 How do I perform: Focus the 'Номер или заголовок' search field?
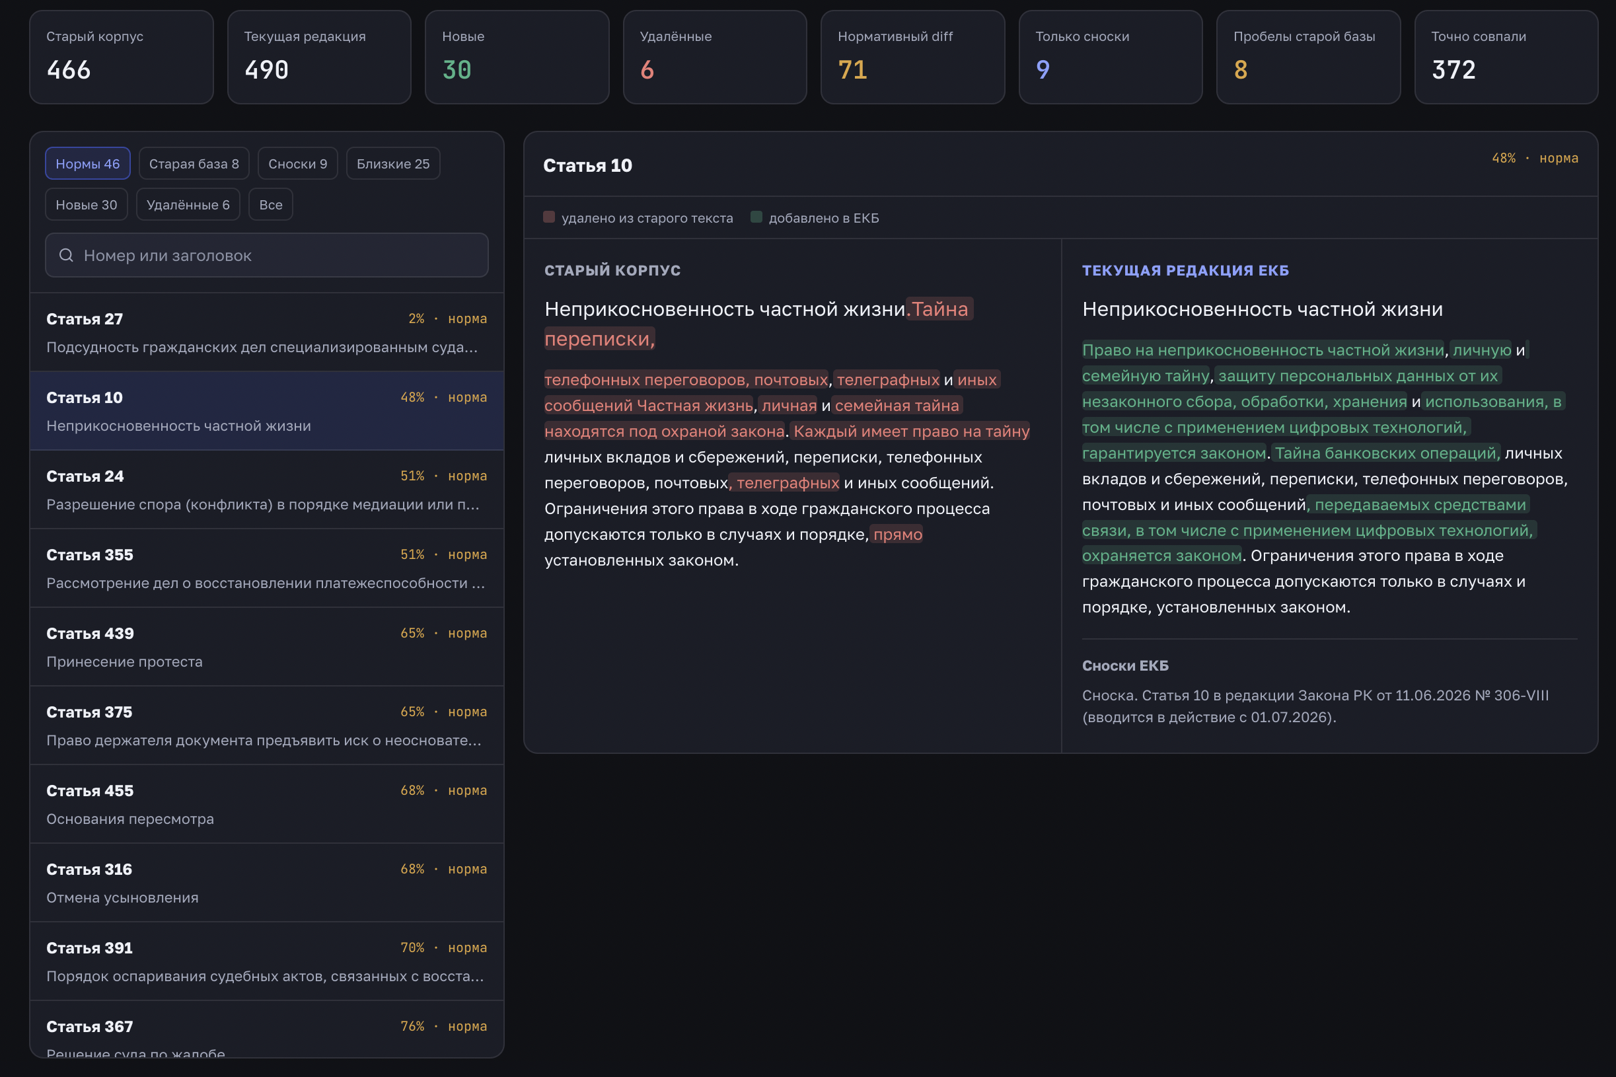[x=266, y=256]
